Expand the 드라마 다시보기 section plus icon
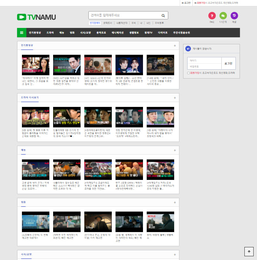Viewport: 257px width, 260px height. (175, 98)
